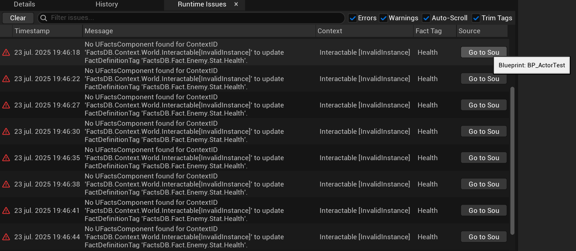Disable the Auto-Scroll checkbox

[426, 18]
